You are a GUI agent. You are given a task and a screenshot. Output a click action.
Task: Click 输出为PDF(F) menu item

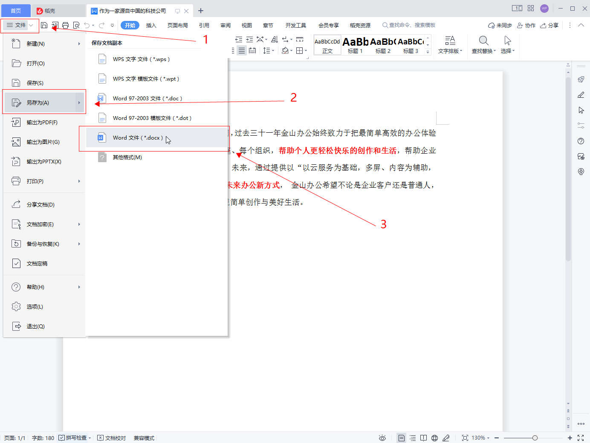[x=44, y=122]
